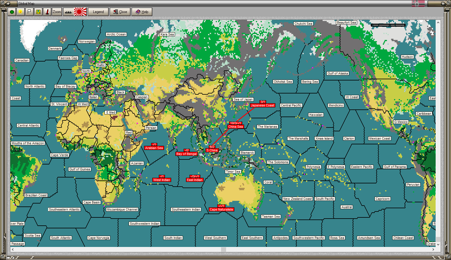Click the Hudson zone label
This screenshot has width=451, height=260.
(407, 57)
